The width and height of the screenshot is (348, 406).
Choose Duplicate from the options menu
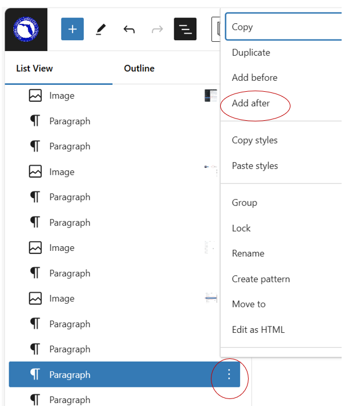click(x=251, y=52)
